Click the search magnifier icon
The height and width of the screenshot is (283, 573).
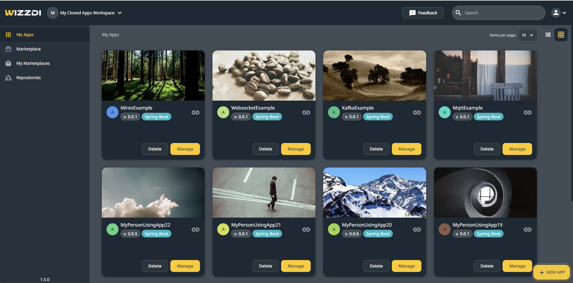point(458,13)
